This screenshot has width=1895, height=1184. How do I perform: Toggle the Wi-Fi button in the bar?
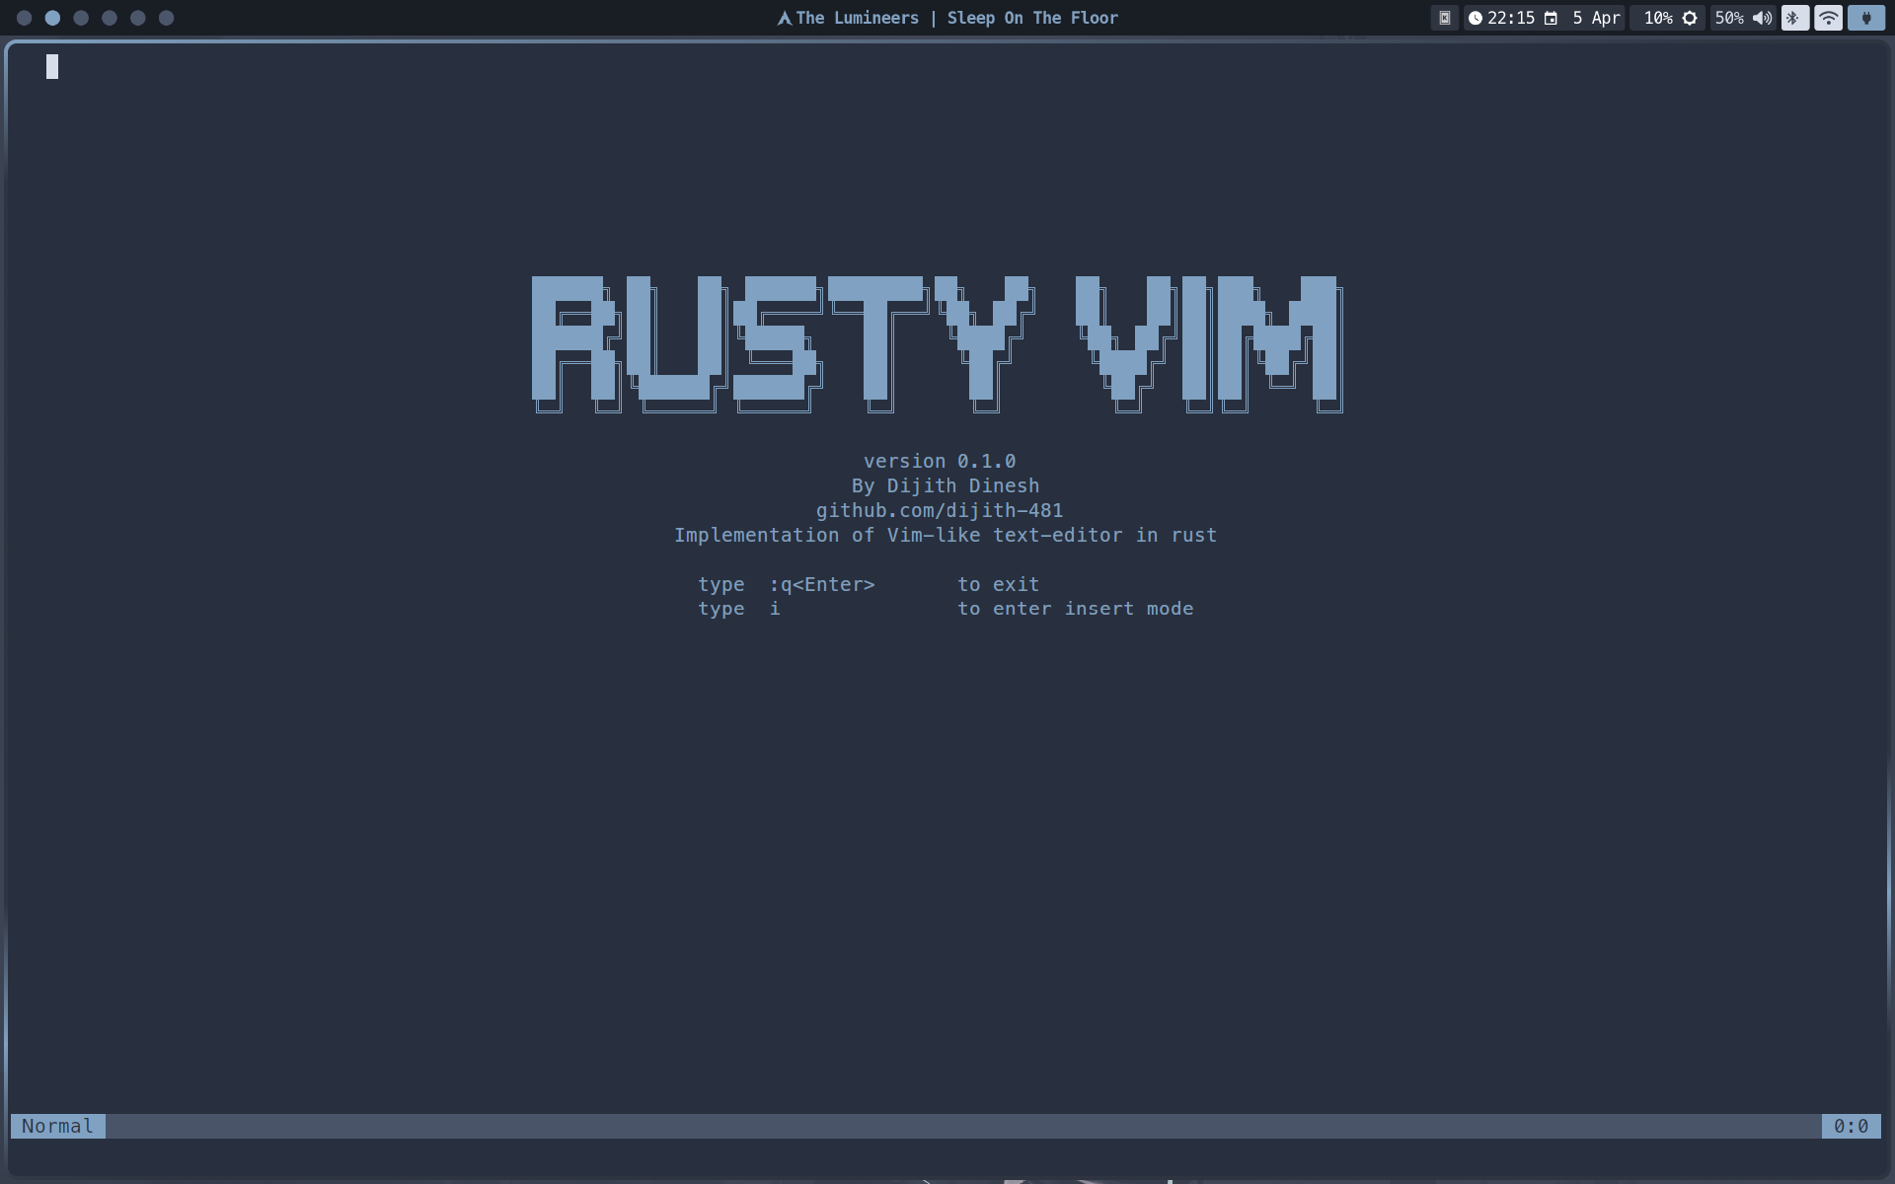(x=1828, y=18)
